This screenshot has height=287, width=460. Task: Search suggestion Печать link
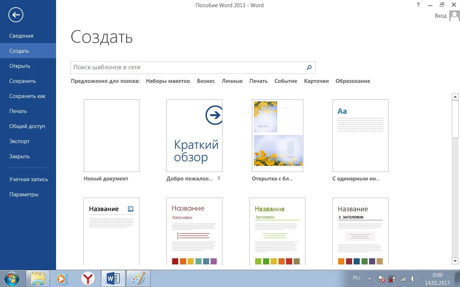(x=258, y=81)
